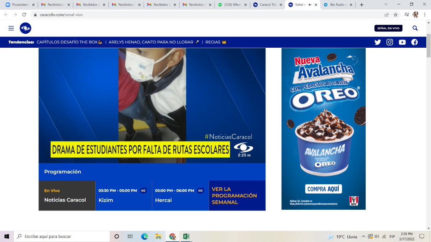The width and height of the screenshot is (431, 242).
Task: Click the SEÑAL EN VIVO button
Action: coord(388,28)
